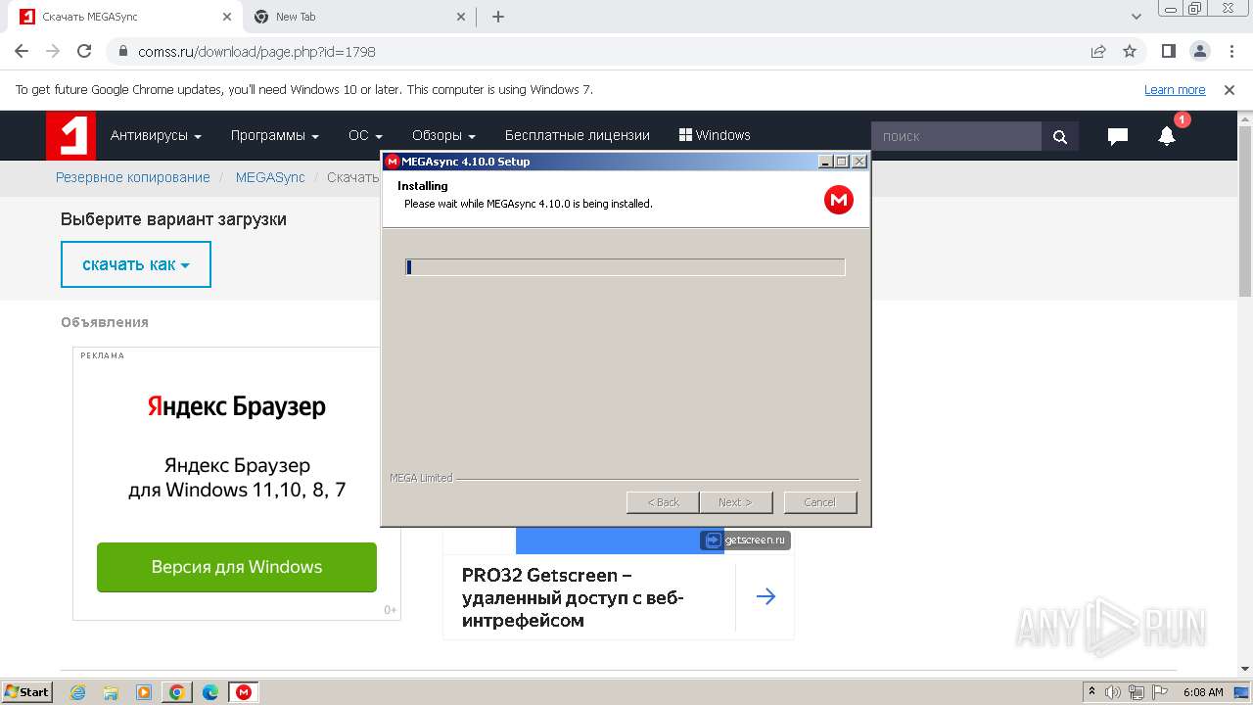Click the site search magnifier icon

click(1060, 136)
